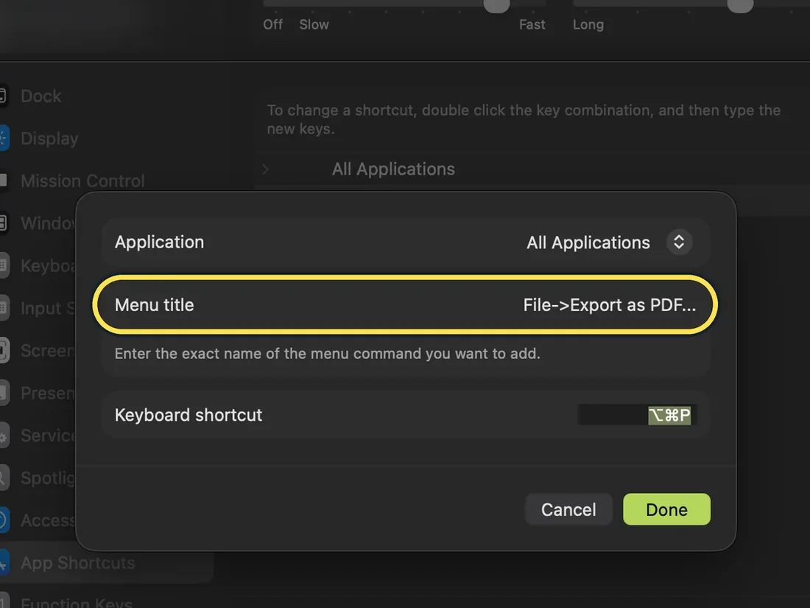Click the Slow label under slider
This screenshot has width=810, height=608.
[314, 24]
